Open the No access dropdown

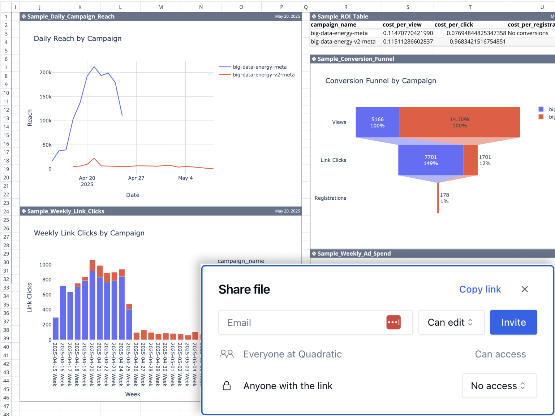tap(499, 386)
